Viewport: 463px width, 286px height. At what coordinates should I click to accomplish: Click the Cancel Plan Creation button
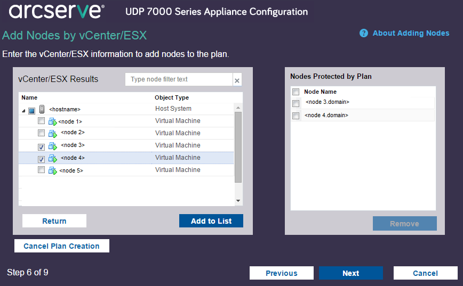(61, 246)
